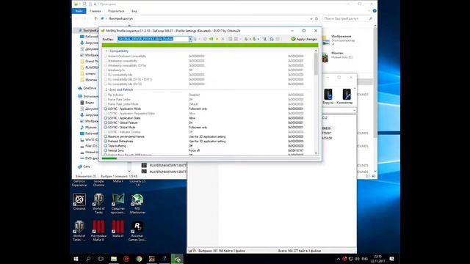470x264 pixels.
Task: Open Task View from the taskbar
Action: coord(101,259)
